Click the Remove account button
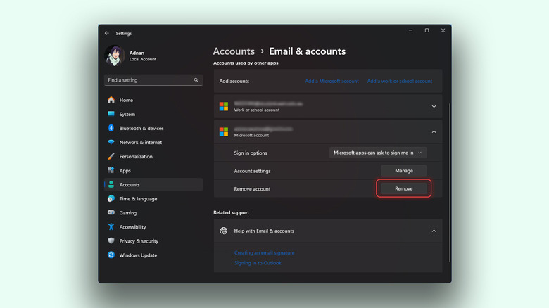 (x=403, y=188)
